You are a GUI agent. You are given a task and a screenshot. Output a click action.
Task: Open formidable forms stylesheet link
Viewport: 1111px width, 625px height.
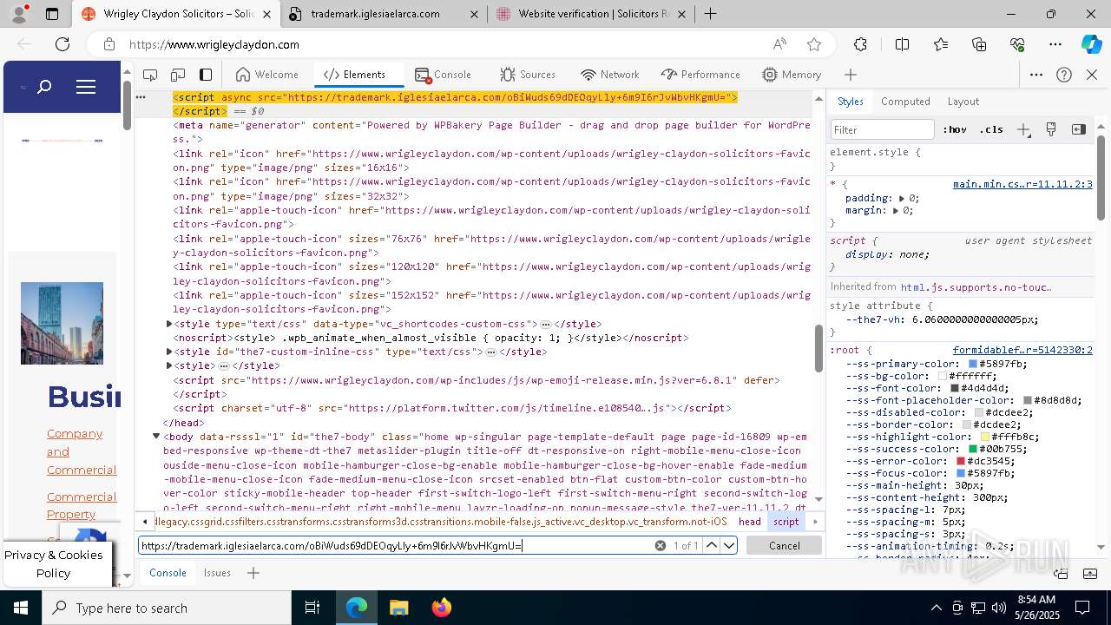tap(1022, 350)
